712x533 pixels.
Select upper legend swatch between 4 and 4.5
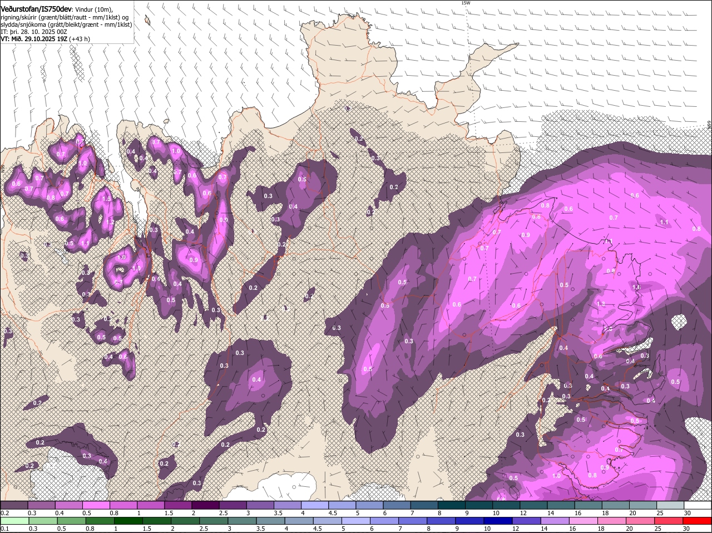(x=315, y=505)
